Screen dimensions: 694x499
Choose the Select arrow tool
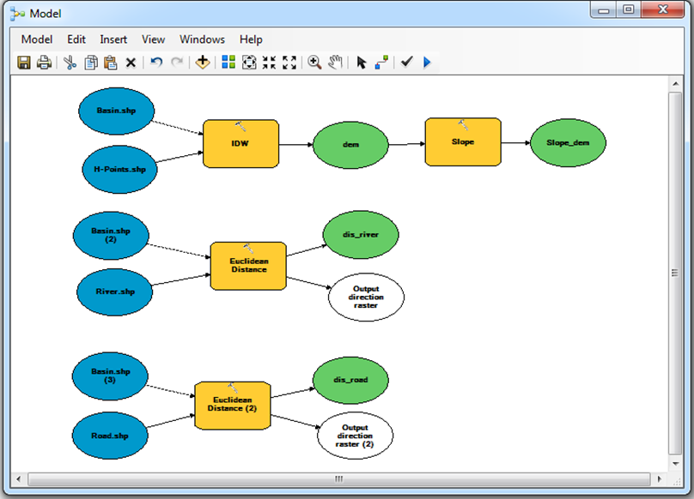click(361, 63)
